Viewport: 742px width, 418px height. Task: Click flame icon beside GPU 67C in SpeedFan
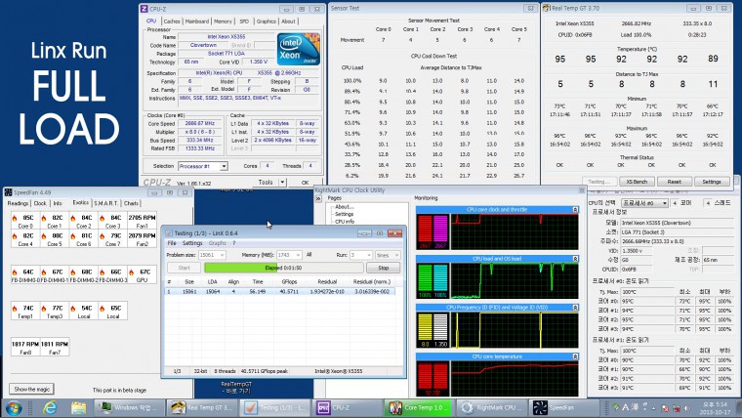(x=132, y=272)
